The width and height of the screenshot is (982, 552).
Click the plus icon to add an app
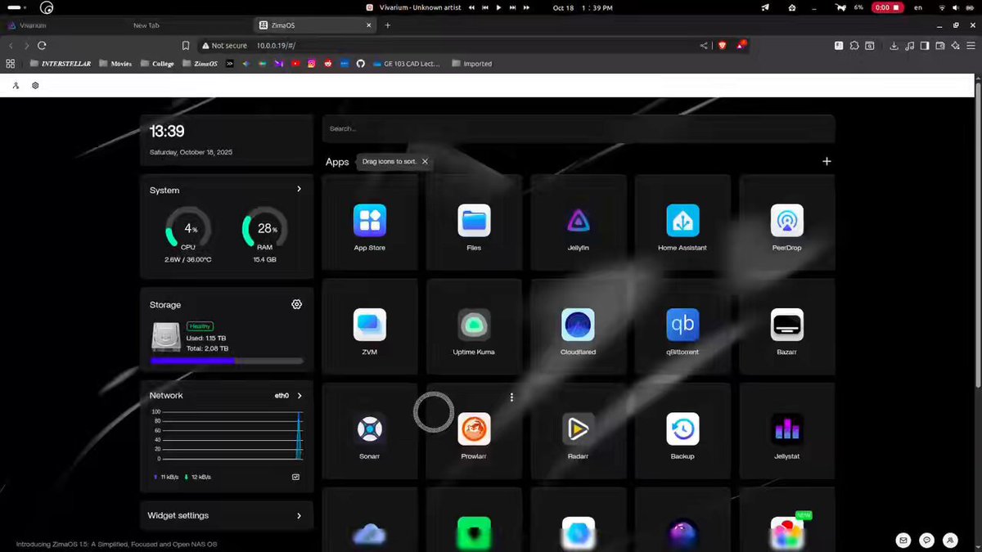pyautogui.click(x=827, y=161)
